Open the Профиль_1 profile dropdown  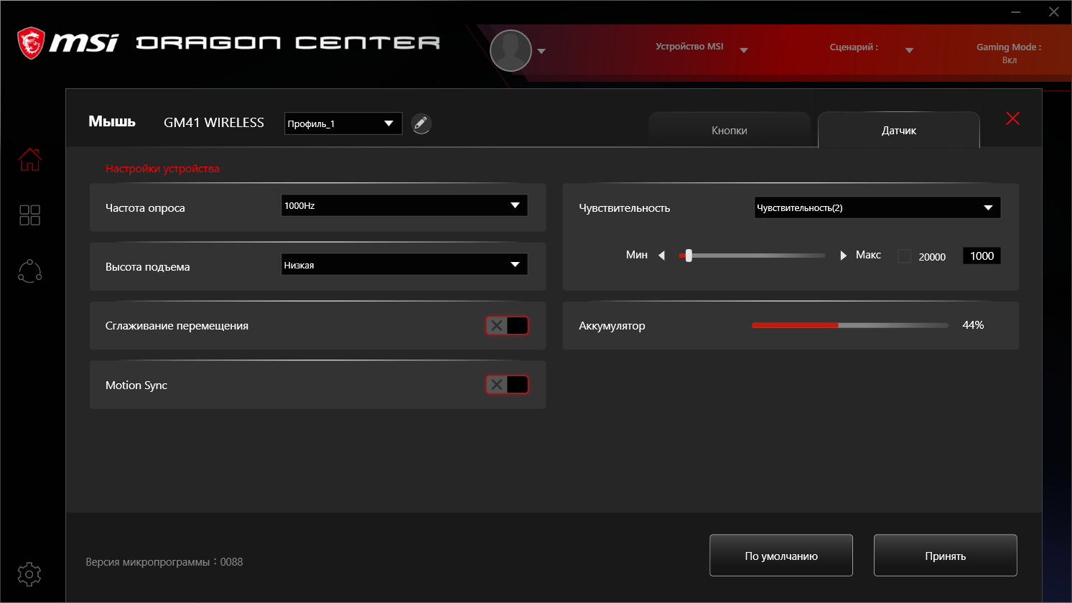(x=343, y=123)
